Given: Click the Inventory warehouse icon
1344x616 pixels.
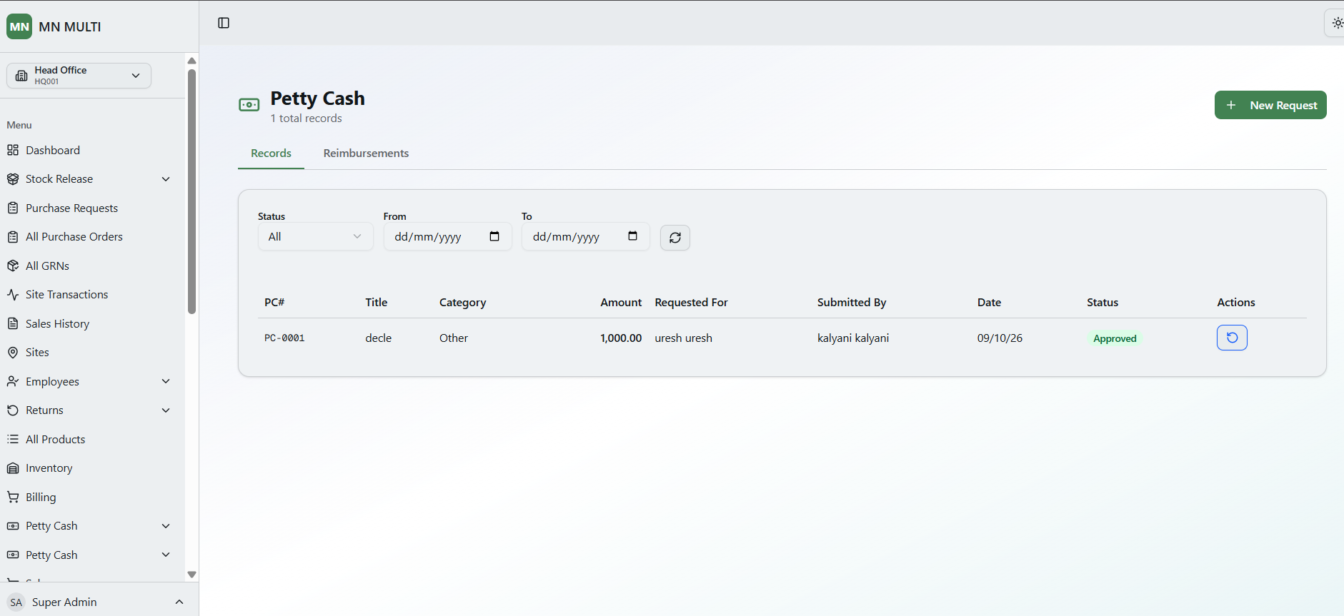Looking at the screenshot, I should (13, 468).
